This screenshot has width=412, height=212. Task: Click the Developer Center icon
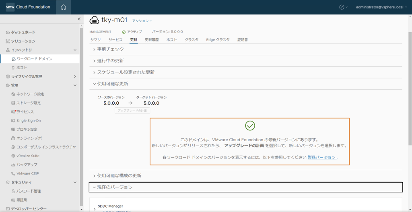[8, 209]
